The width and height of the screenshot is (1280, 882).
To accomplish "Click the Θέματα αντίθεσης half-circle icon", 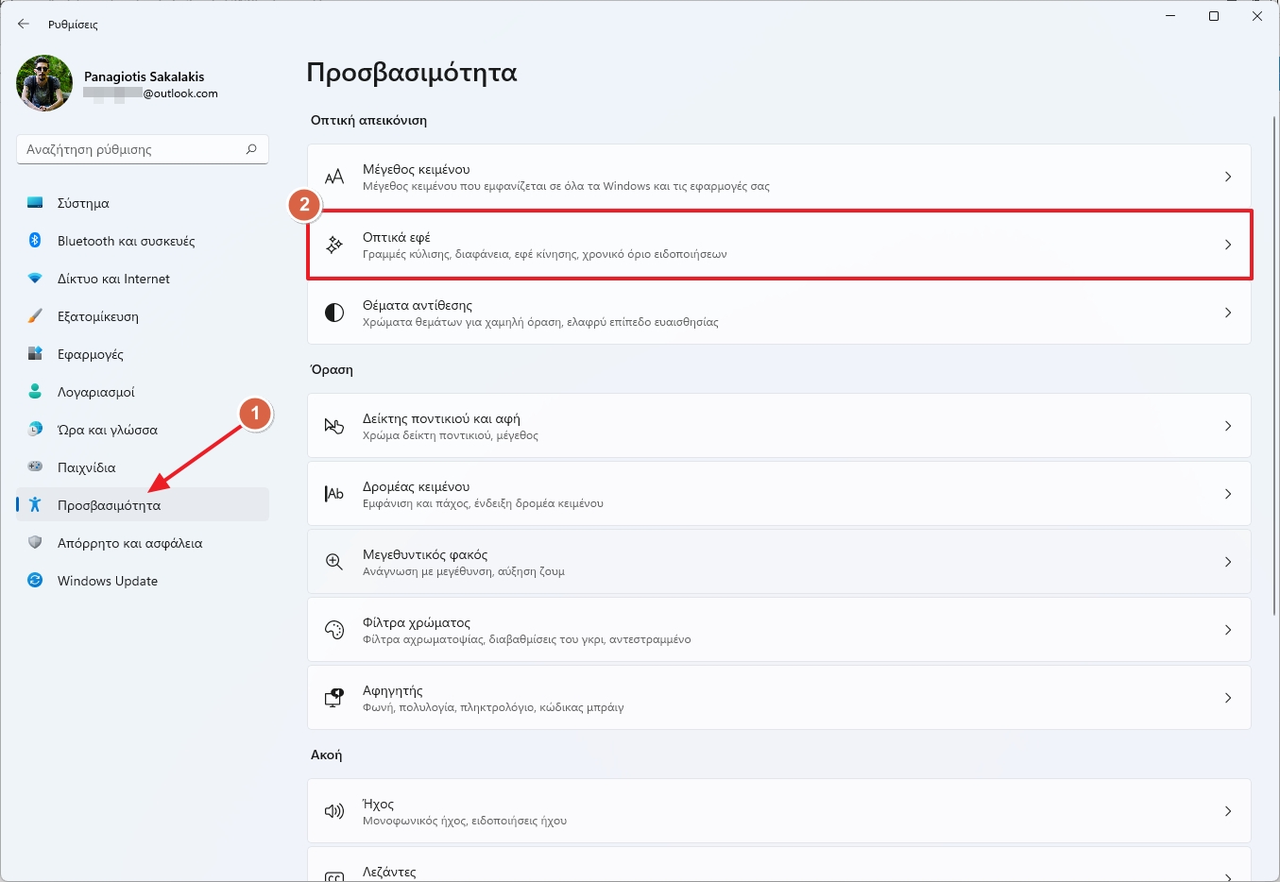I will click(x=334, y=313).
